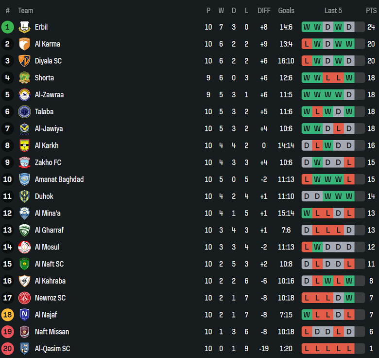Click Al Karma's red L result box

[x=307, y=44]
